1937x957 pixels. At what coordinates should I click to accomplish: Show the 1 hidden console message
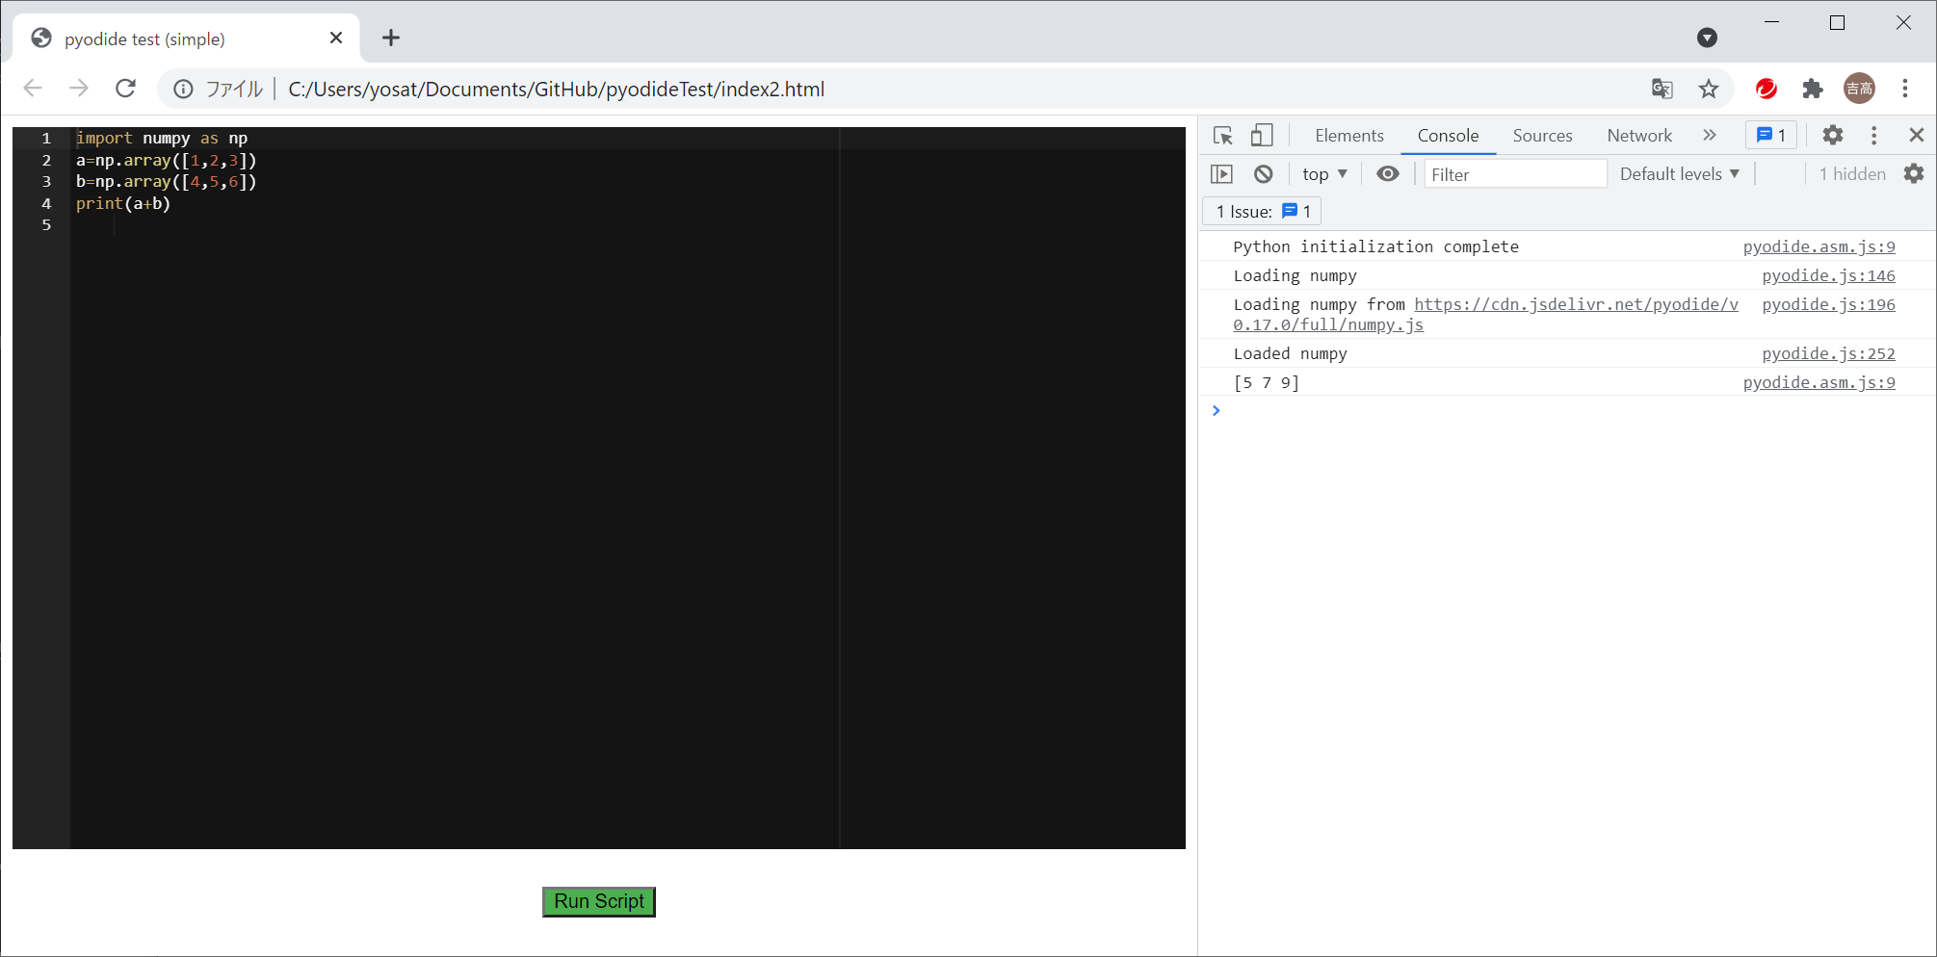[x=1851, y=173]
